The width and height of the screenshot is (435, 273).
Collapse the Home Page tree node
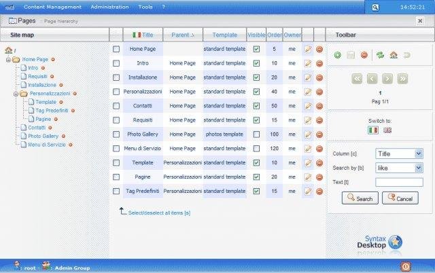tap(8, 60)
